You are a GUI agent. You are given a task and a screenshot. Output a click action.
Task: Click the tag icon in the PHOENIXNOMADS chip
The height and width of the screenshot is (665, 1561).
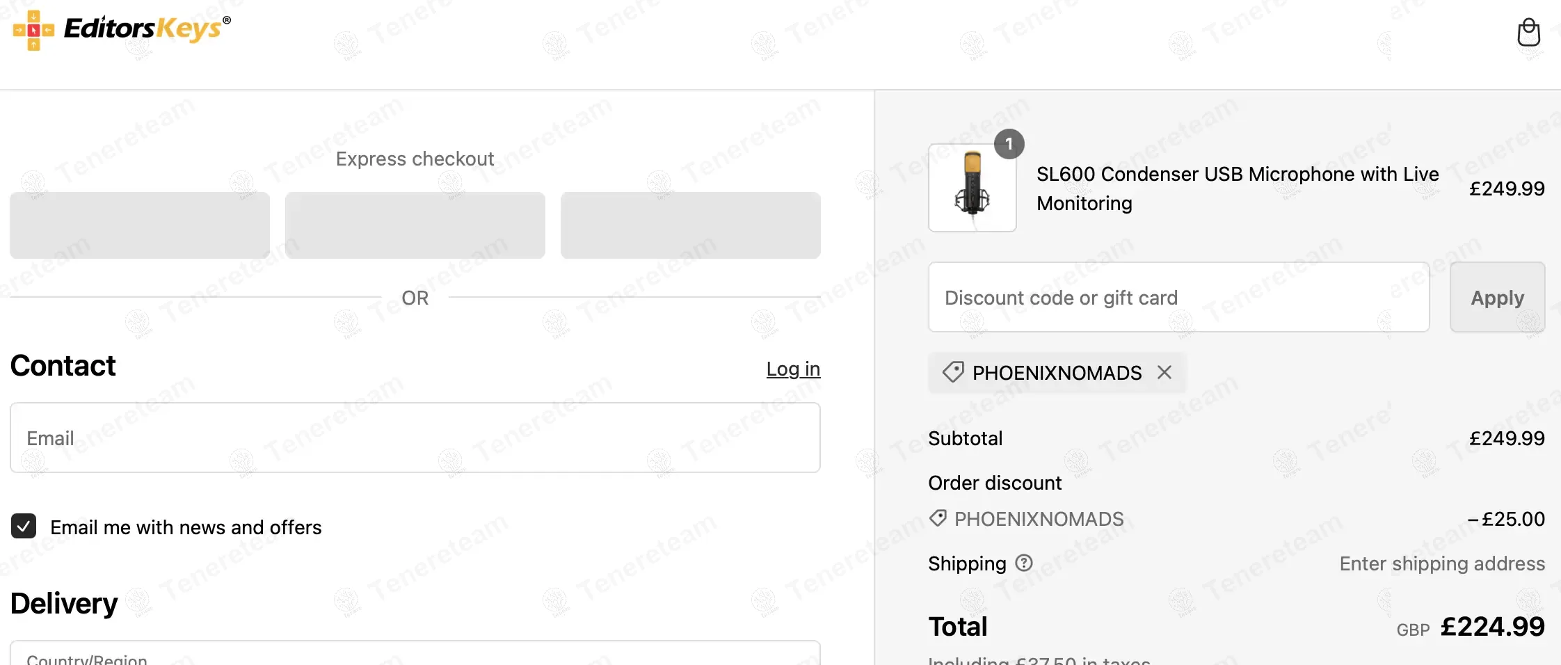[953, 372]
